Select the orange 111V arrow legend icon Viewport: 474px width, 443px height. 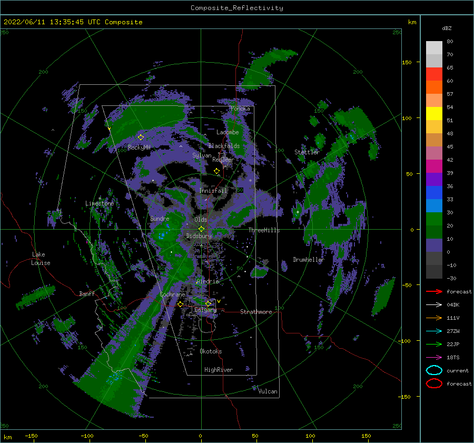coord(434,318)
